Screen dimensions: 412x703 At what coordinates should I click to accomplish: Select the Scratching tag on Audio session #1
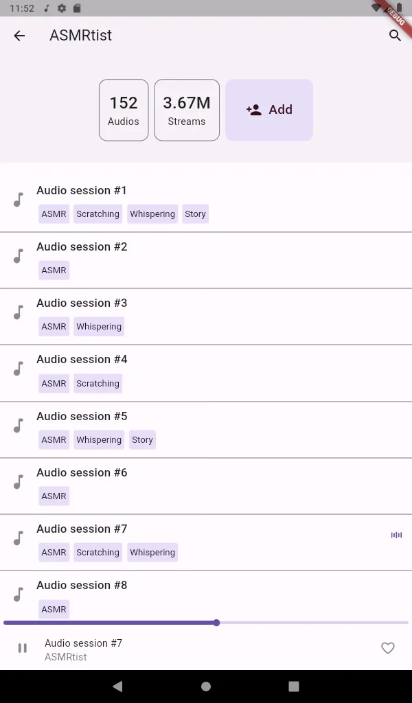pyautogui.click(x=98, y=214)
